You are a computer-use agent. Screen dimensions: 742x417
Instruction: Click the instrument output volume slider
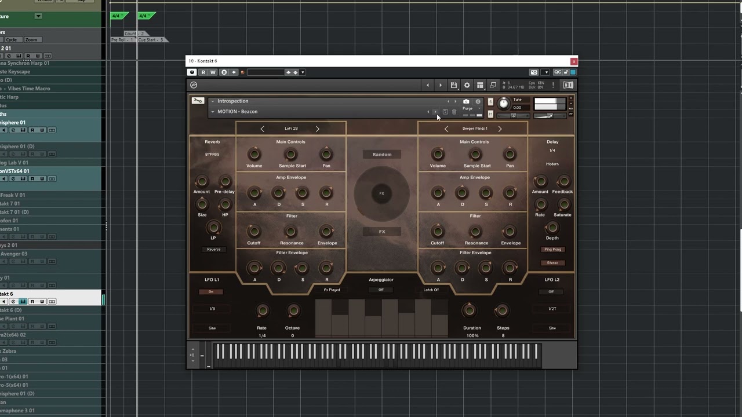click(550, 115)
